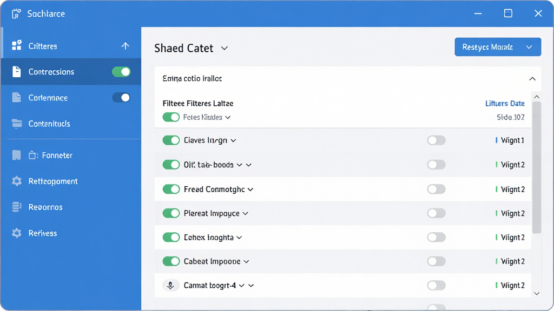
Task: Enable the grey switch on Fread Conmotghc row
Action: [437, 190]
